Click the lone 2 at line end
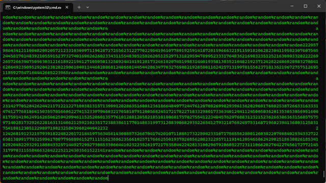 click(x=317, y=128)
